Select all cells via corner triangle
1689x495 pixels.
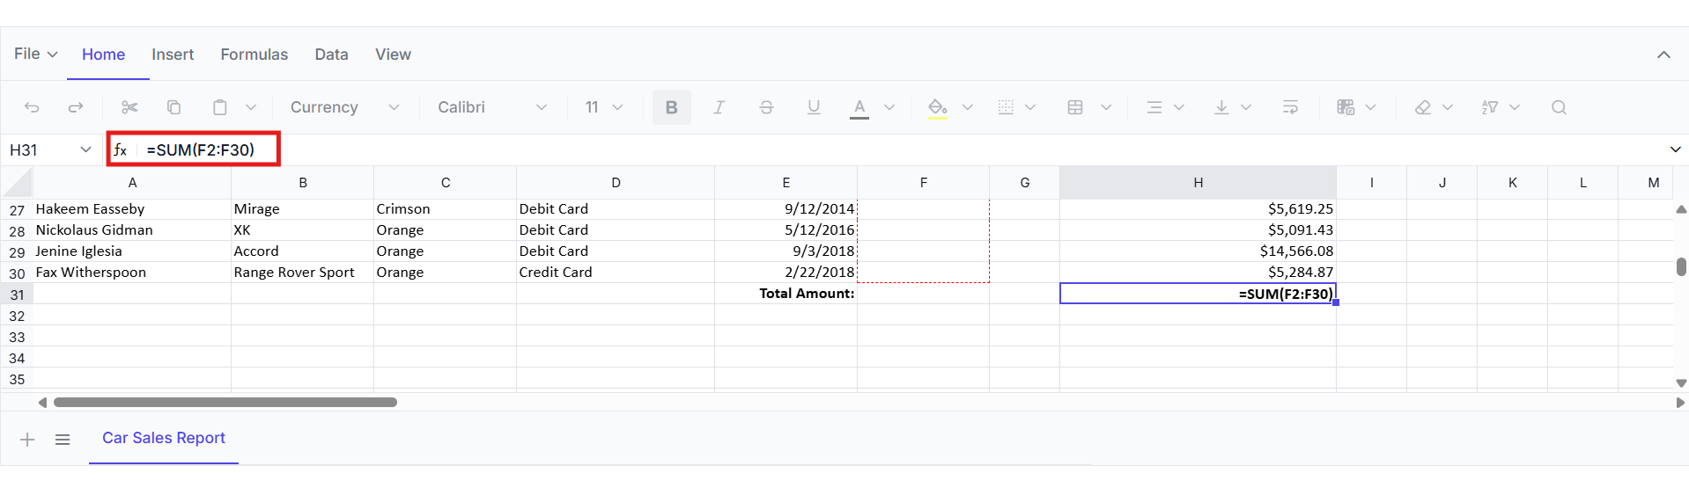pyautogui.click(x=17, y=183)
